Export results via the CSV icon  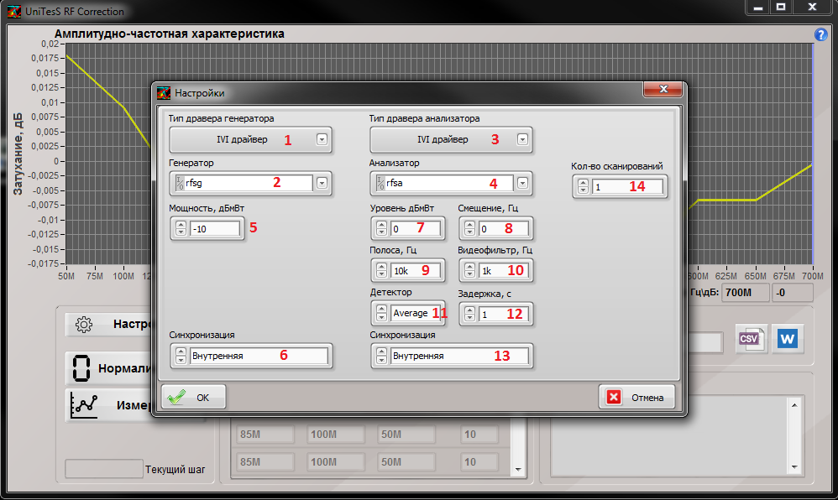[748, 339]
